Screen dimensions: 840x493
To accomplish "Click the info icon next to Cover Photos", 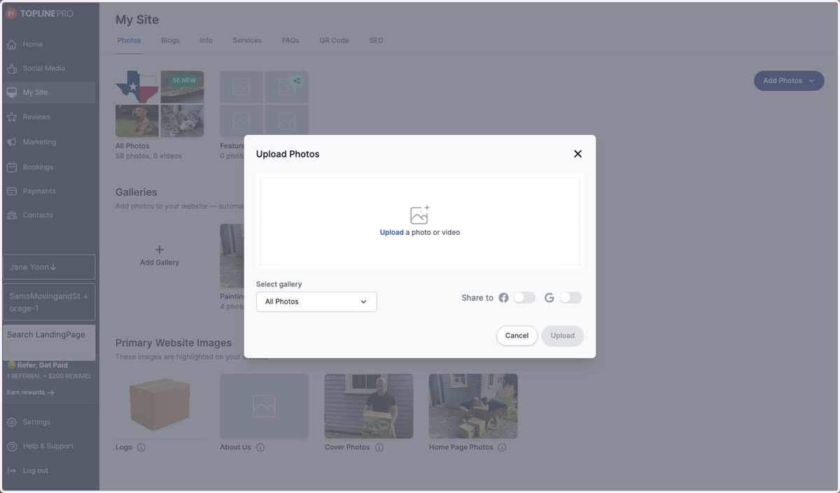I will pyautogui.click(x=379, y=448).
